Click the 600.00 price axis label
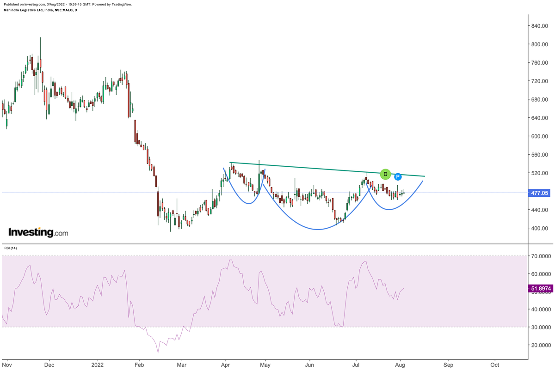This screenshot has width=555, height=370. [539, 136]
